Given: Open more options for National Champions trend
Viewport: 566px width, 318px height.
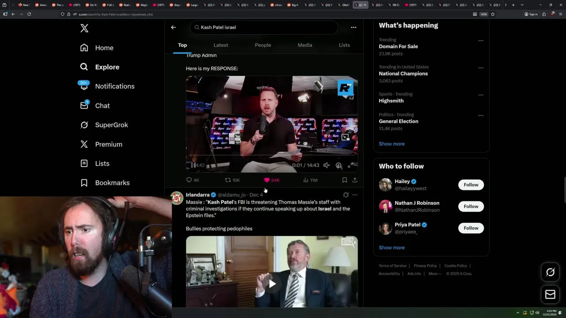Looking at the screenshot, I should (481, 68).
